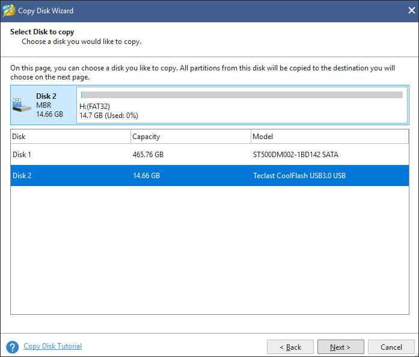
Task: Close the Copy Disk Wizard window
Action: (412, 10)
